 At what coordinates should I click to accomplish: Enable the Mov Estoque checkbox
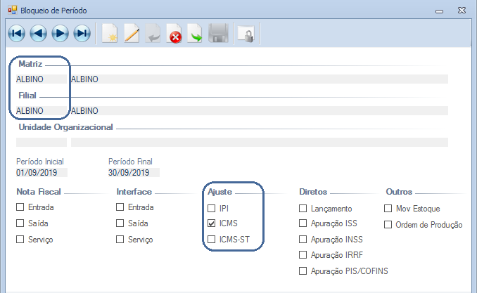pos(388,208)
